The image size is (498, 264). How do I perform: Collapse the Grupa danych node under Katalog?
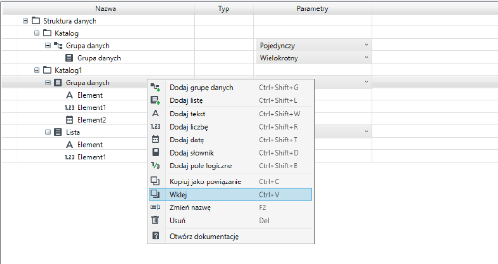[x=48, y=46]
